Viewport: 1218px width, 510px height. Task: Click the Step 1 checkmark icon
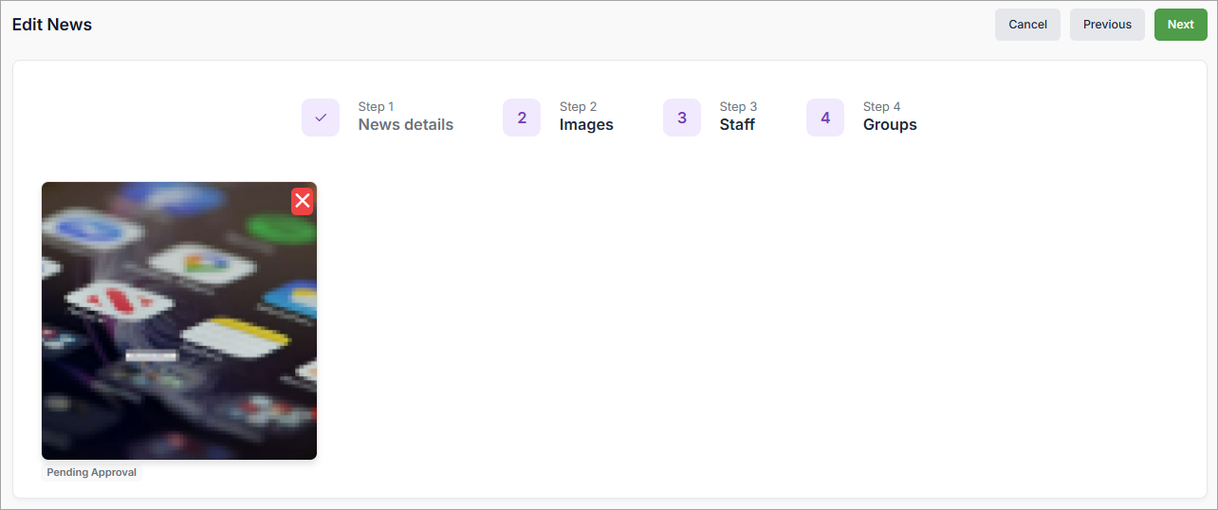tap(321, 118)
